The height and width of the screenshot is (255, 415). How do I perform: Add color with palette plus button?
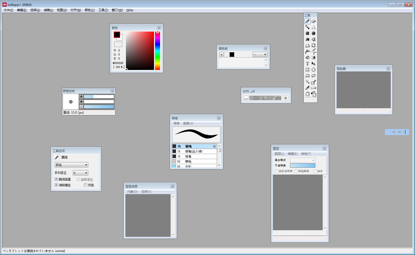click(x=222, y=55)
